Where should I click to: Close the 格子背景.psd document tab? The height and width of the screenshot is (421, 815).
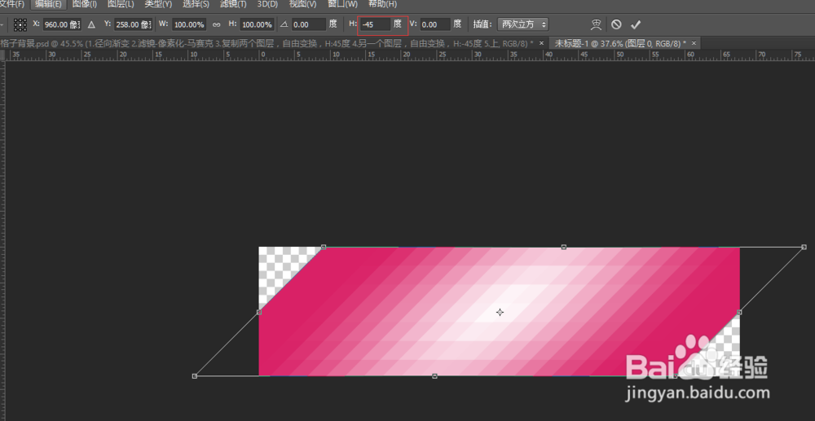541,43
